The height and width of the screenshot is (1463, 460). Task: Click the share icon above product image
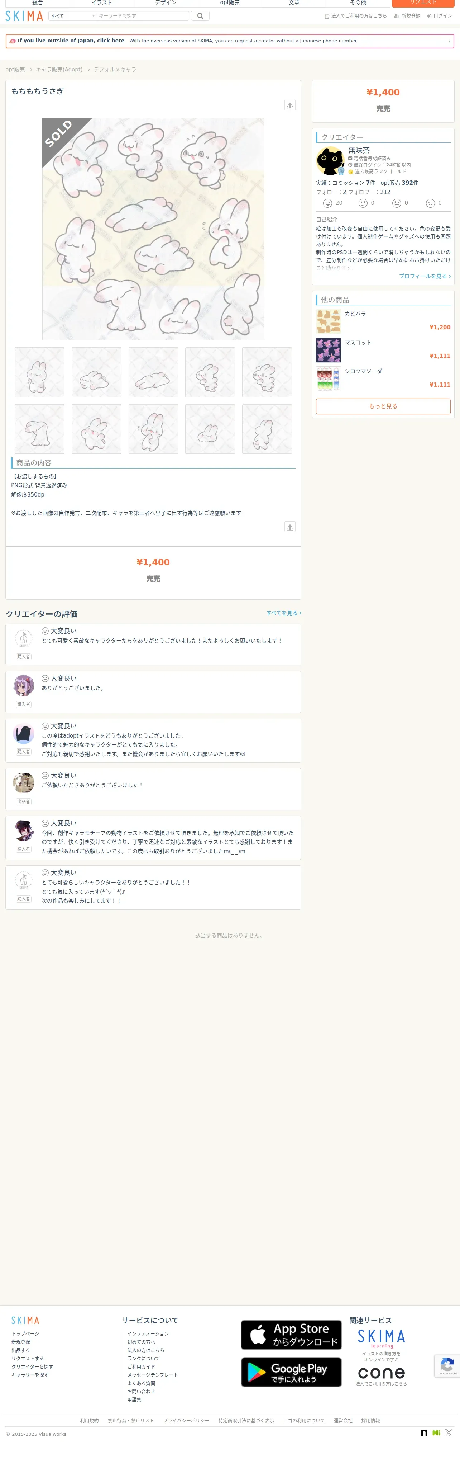coord(290,105)
